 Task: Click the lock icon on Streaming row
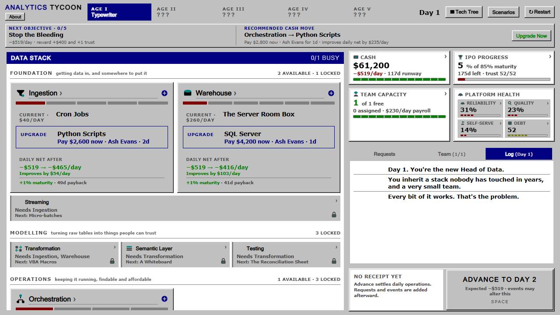(x=334, y=215)
